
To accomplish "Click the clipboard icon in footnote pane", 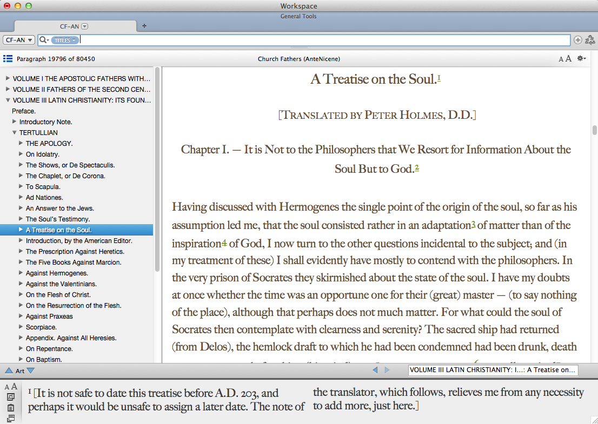I will 11,408.
